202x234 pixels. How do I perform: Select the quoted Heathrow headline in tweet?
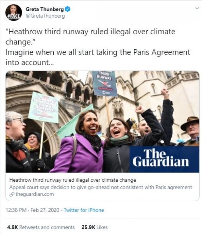click(x=90, y=37)
